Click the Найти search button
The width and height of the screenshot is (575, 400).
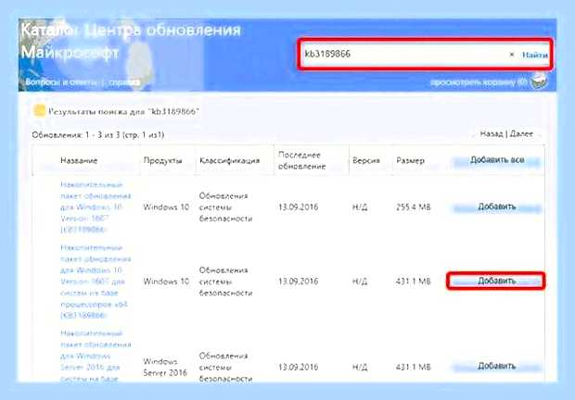535,55
